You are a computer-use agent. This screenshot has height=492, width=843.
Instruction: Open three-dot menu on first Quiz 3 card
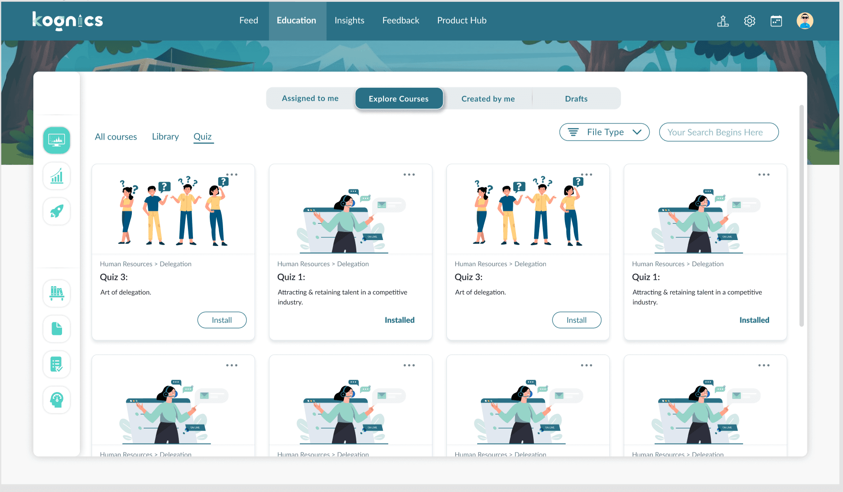coord(232,175)
